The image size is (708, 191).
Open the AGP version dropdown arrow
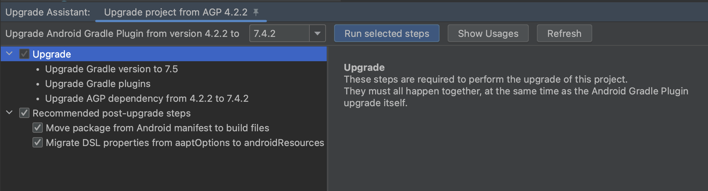click(317, 34)
